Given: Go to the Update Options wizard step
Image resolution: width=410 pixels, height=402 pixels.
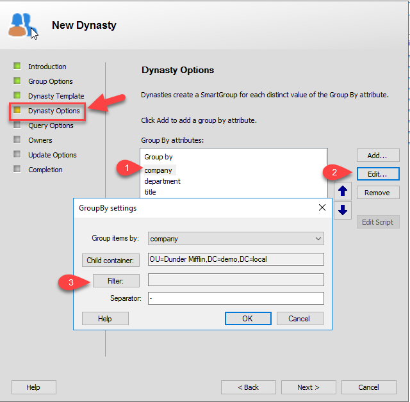Looking at the screenshot, I should [53, 155].
